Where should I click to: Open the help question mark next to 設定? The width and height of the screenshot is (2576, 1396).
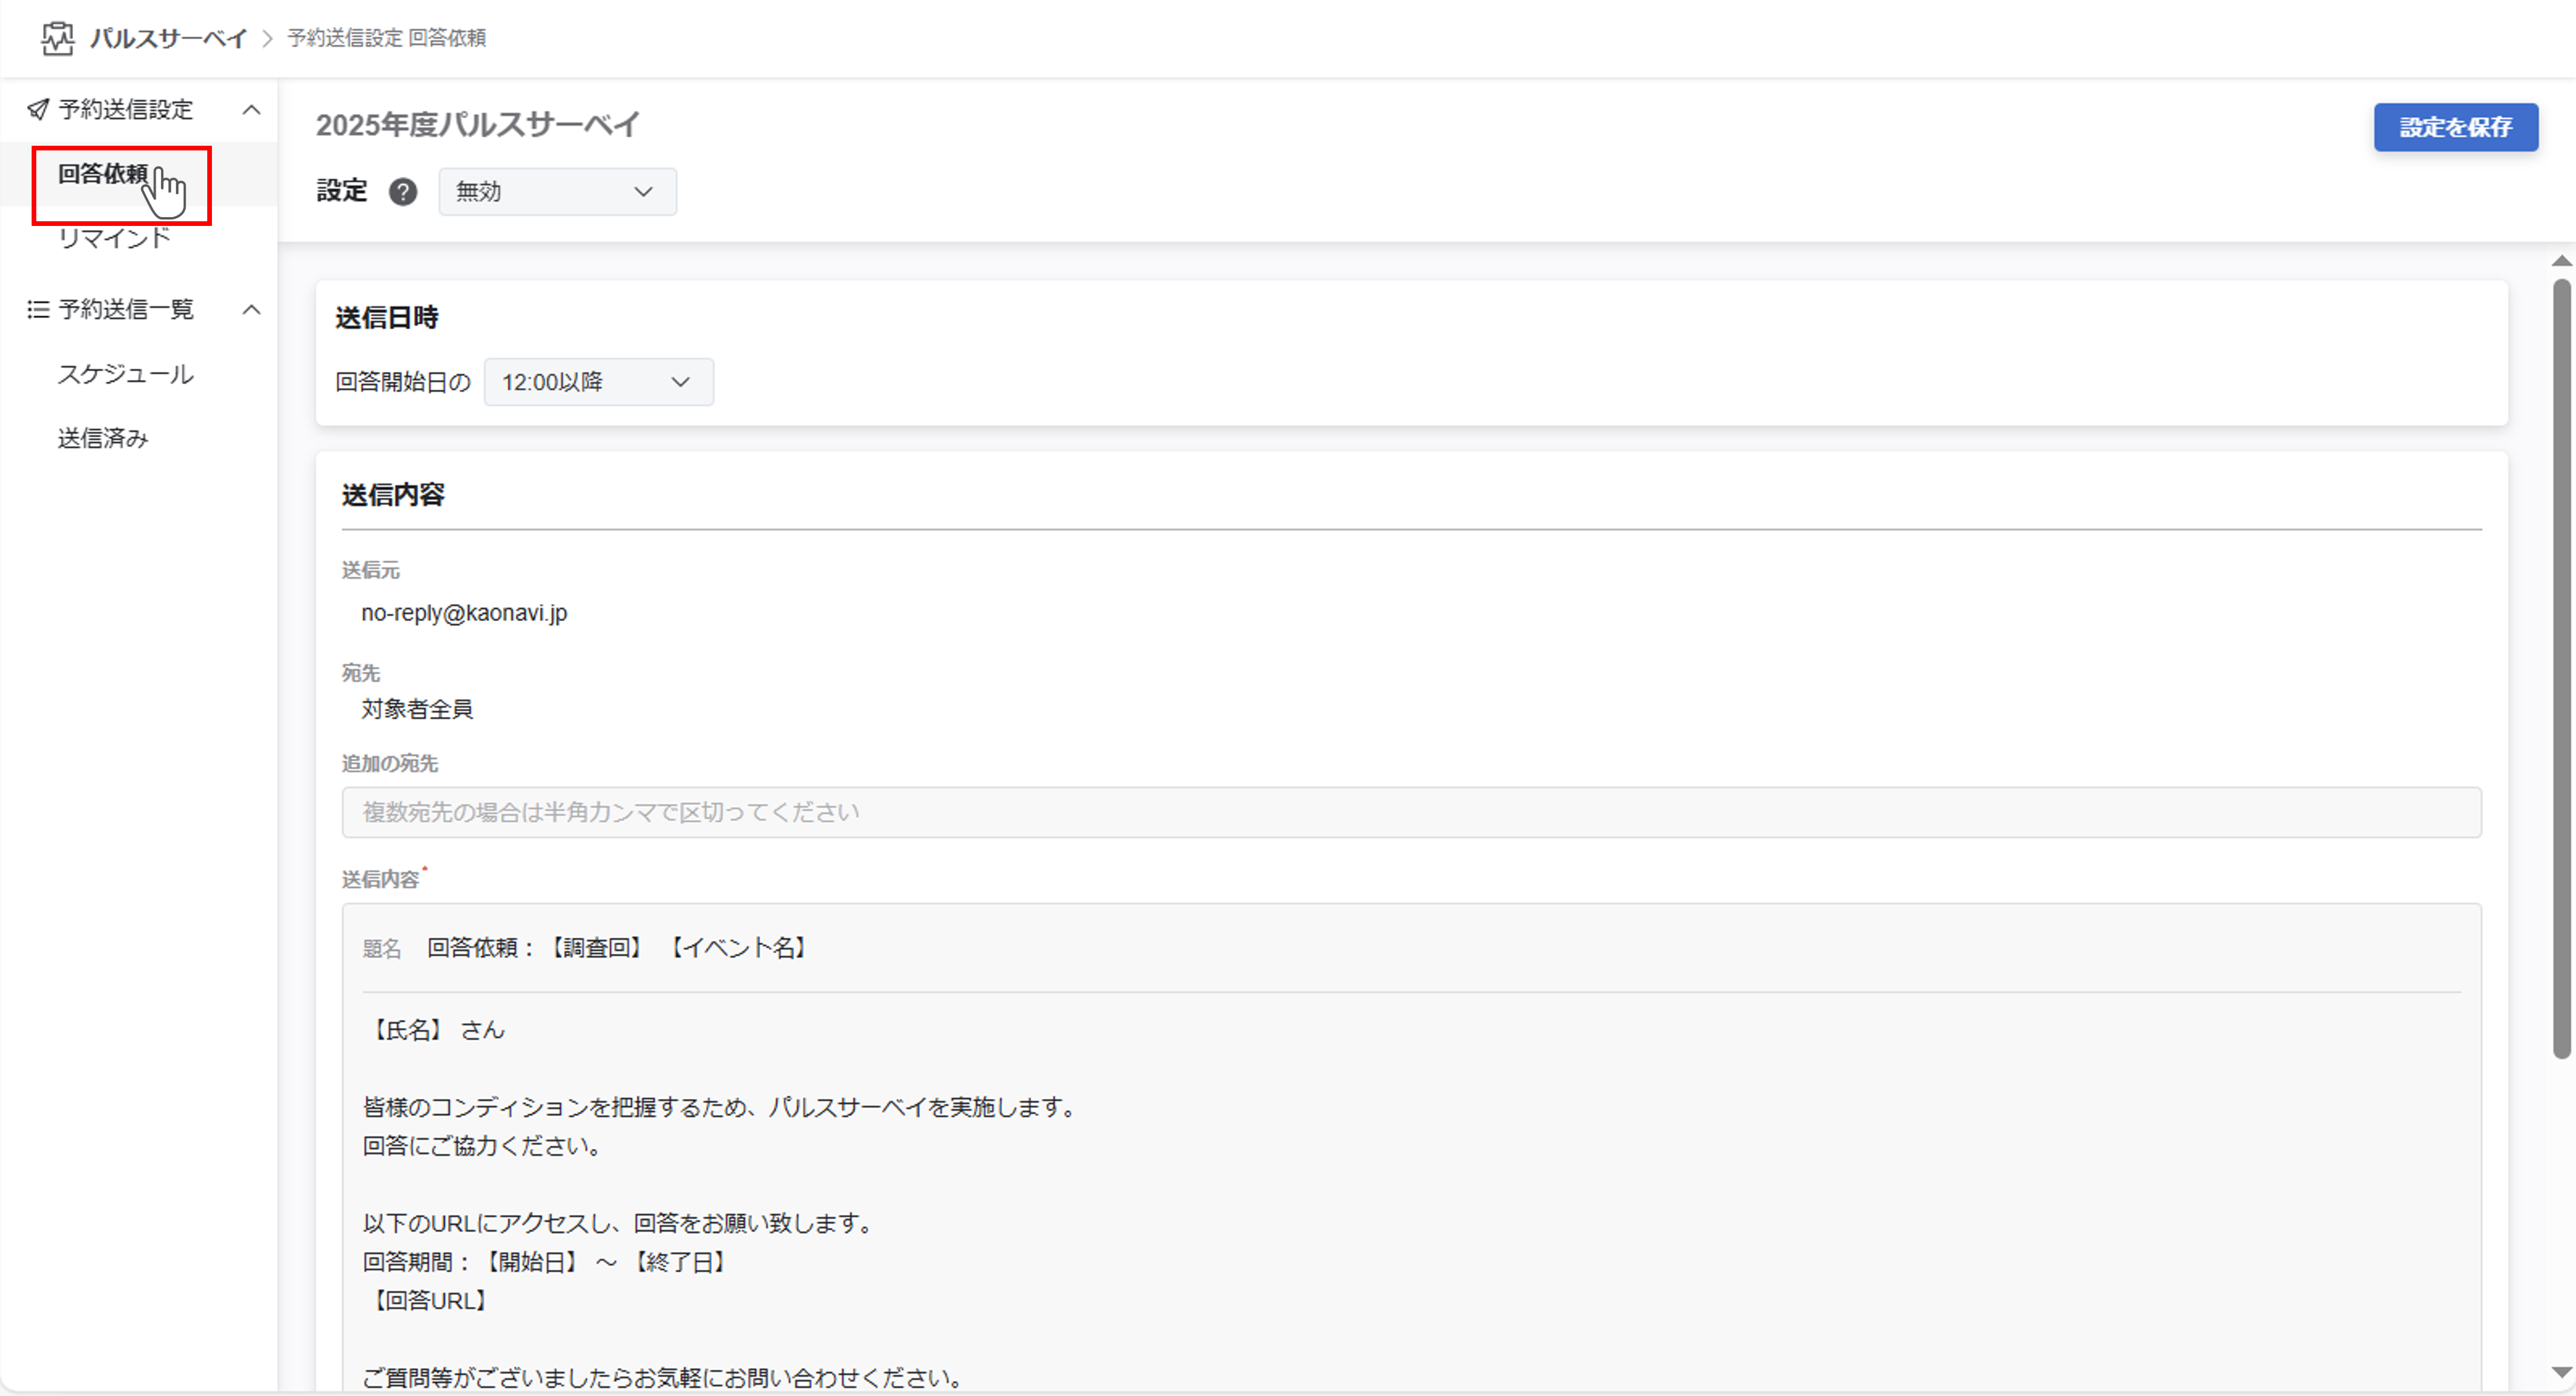tap(403, 191)
